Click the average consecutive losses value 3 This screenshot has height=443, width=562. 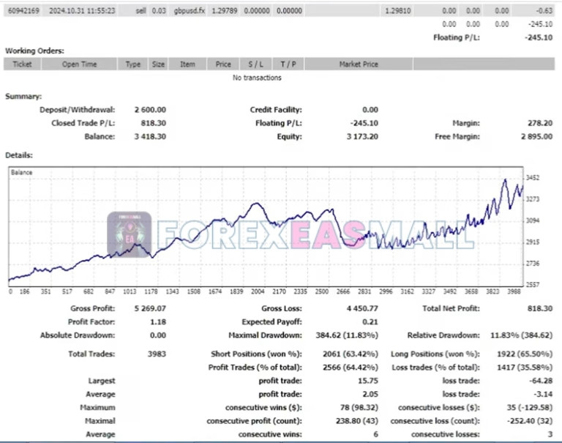click(x=550, y=434)
